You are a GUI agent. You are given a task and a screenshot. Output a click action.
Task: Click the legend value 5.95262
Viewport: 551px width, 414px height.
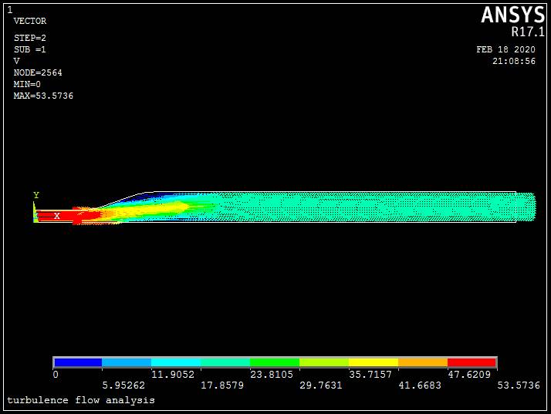[123, 385]
